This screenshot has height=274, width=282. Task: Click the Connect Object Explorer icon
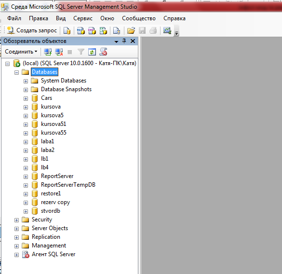(x=48, y=52)
